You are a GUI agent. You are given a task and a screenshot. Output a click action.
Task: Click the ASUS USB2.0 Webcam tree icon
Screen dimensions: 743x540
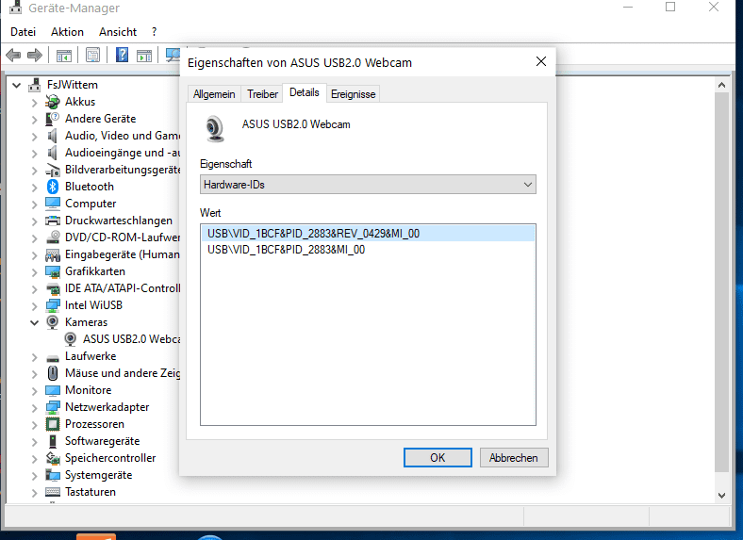[x=70, y=338]
